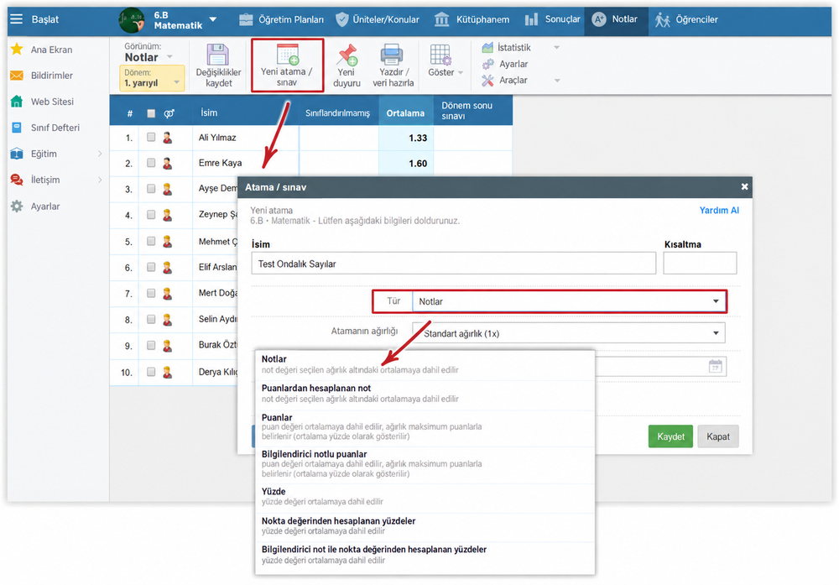This screenshot has height=585, width=839.
Task: Click the Kısaltma input field
Action: [x=700, y=264]
